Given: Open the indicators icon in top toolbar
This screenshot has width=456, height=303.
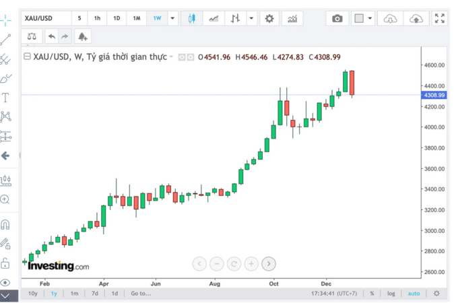Looking at the screenshot, I should tap(292, 18).
